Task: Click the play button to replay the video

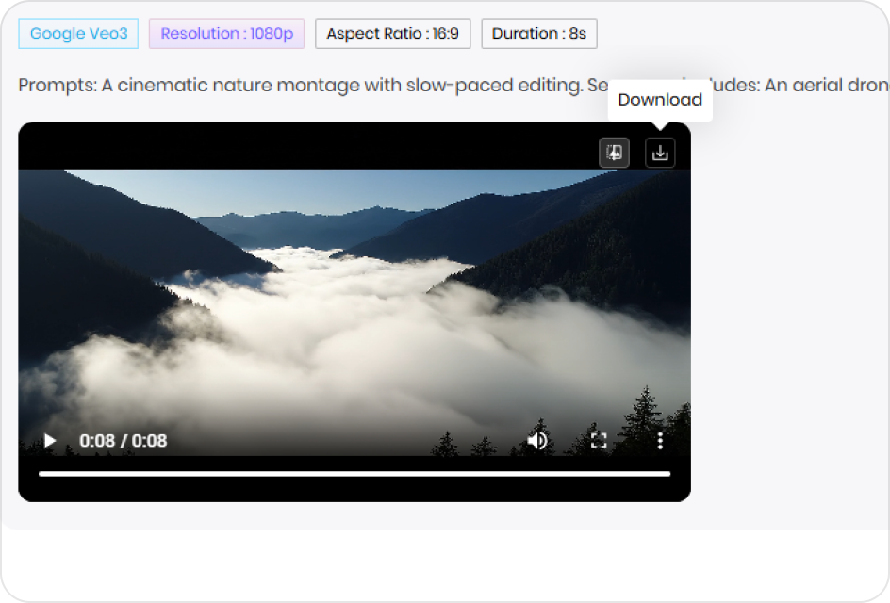Action: tap(48, 440)
